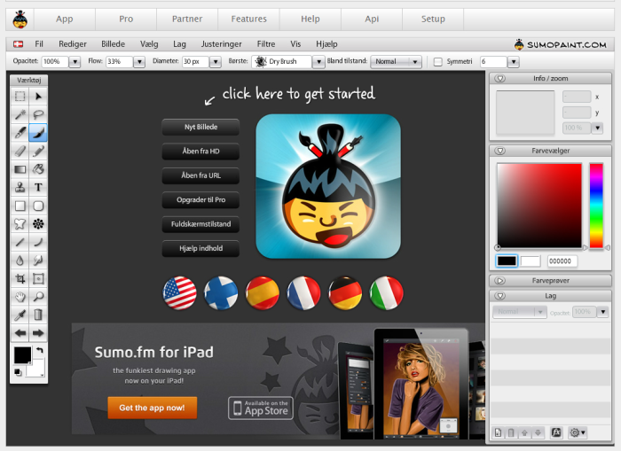Select the highlighted Ink tool
Image resolution: width=621 pixels, height=451 pixels.
(x=38, y=133)
